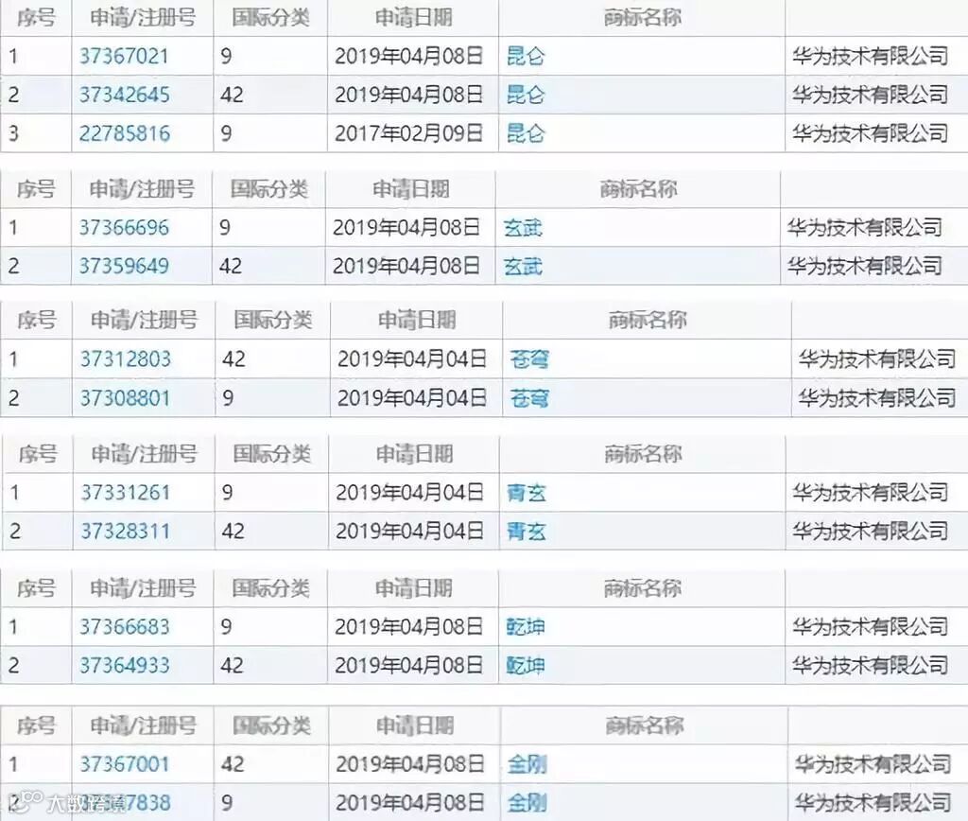Click 商标名称 header of the 金刚 table

(x=645, y=725)
